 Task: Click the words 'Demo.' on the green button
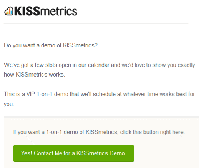coord(118,153)
